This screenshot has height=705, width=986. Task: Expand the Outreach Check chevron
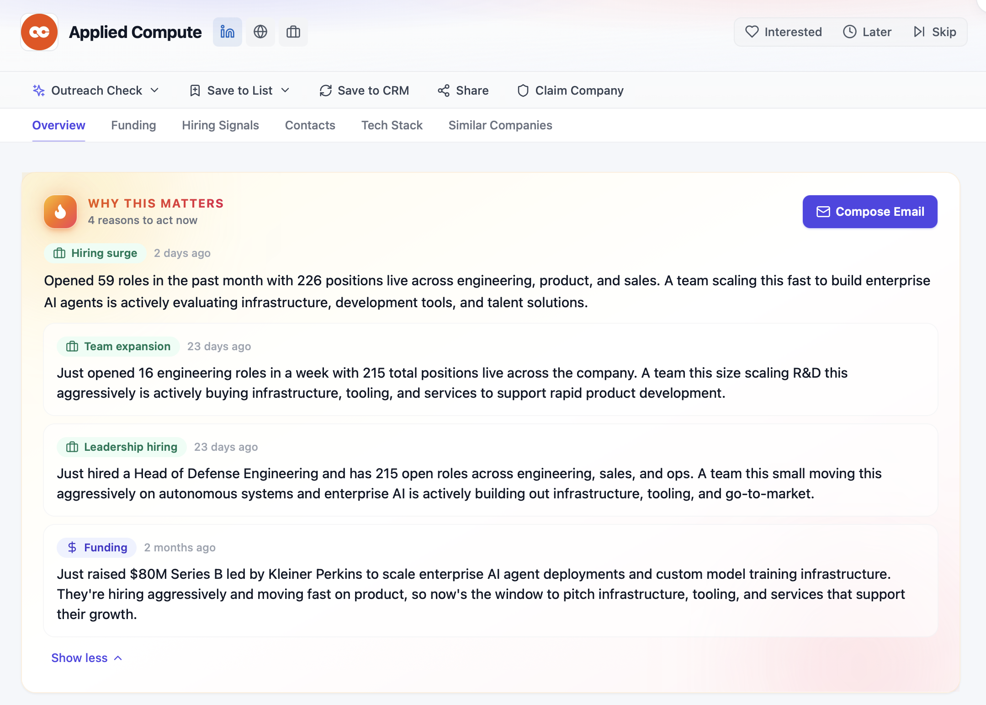[x=154, y=91]
